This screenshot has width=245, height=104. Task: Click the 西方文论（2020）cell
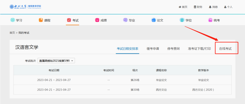point(203,90)
